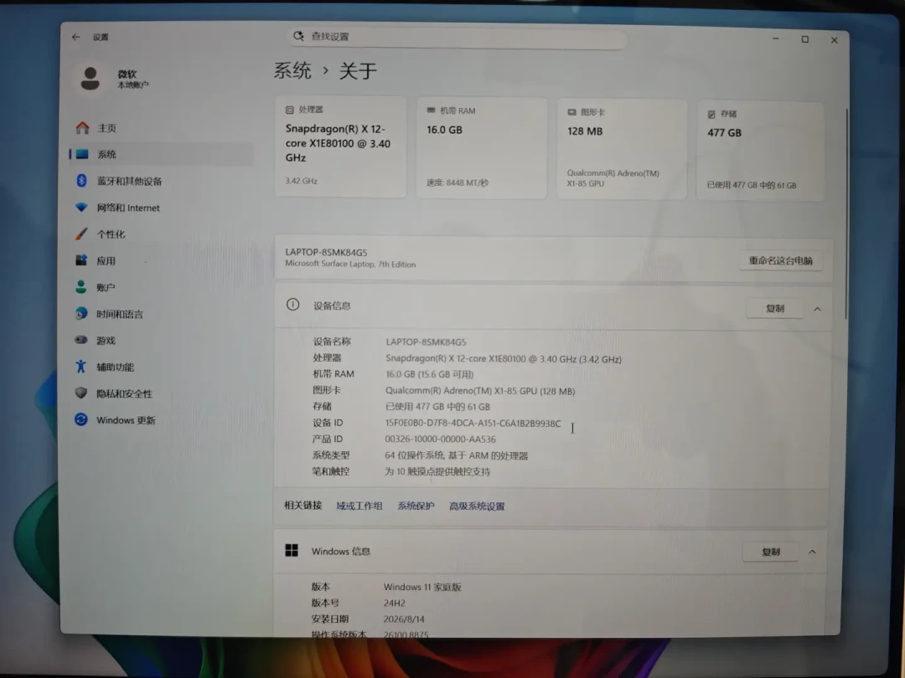Go back using the back arrow

coord(75,37)
